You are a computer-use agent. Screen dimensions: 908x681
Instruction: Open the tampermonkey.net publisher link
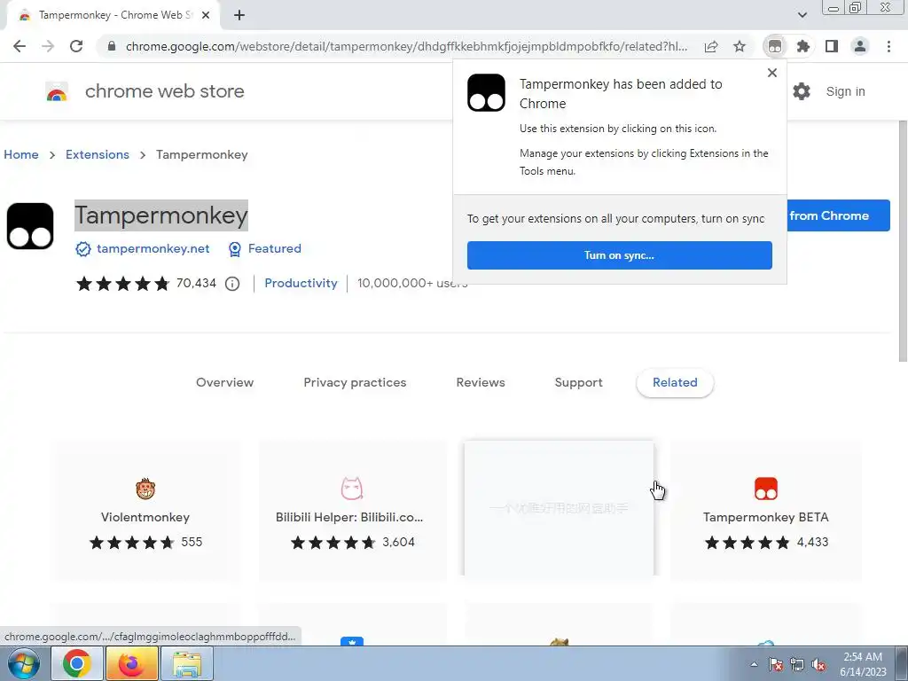[153, 249]
